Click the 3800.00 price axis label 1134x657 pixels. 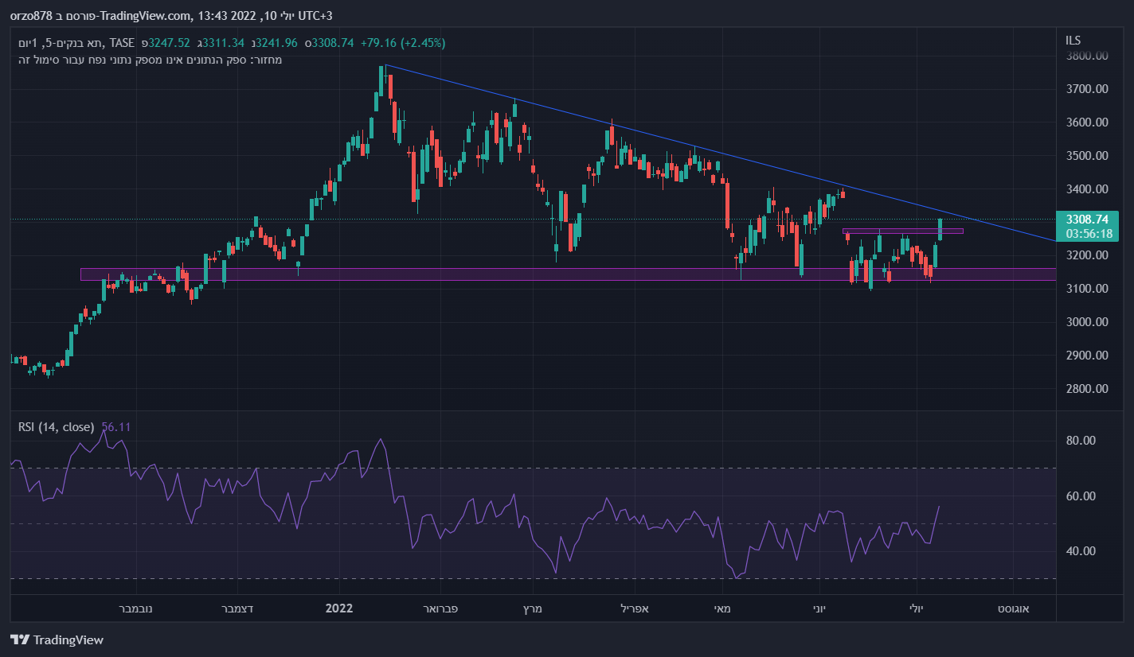pos(1088,56)
